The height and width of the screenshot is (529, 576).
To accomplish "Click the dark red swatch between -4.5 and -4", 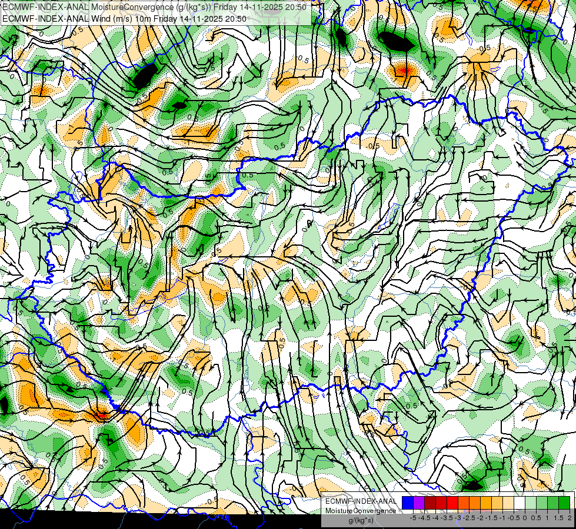I will 430,503.
